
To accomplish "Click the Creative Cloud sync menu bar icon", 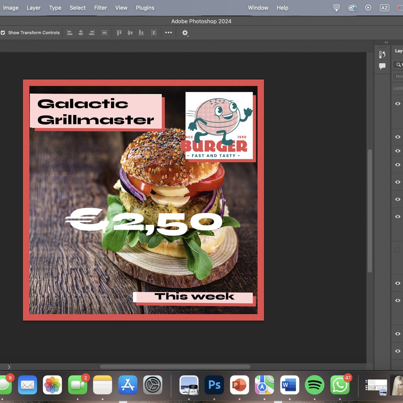I will tap(353, 8).
